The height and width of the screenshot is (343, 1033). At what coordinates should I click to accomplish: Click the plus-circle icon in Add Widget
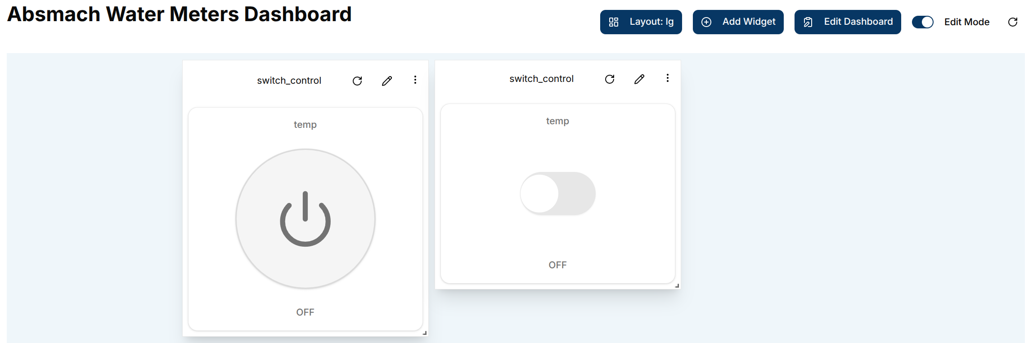point(706,22)
